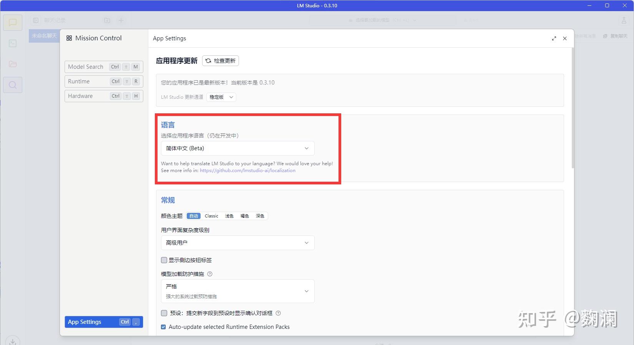Open the Developer terminal sidebar icon
Screen dimensions: 634x345
(13, 43)
